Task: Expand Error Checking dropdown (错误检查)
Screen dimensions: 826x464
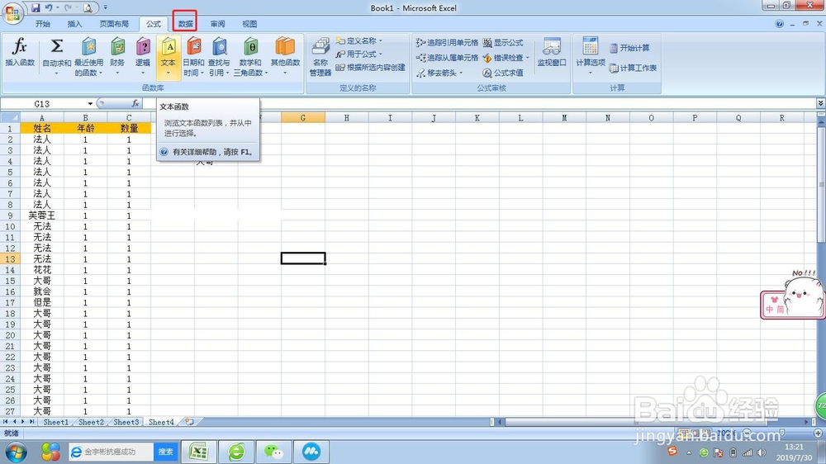Action: pos(527,58)
